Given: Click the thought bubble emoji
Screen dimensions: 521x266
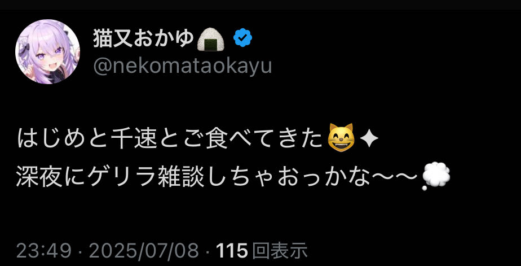Looking at the screenshot, I should [x=436, y=176].
